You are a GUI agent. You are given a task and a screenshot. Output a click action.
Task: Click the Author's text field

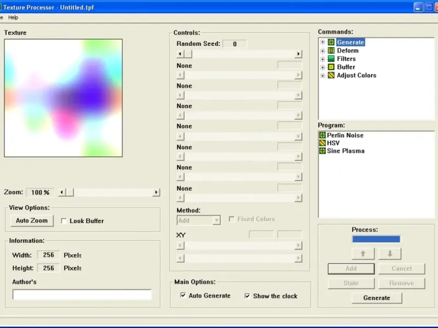[82, 295]
